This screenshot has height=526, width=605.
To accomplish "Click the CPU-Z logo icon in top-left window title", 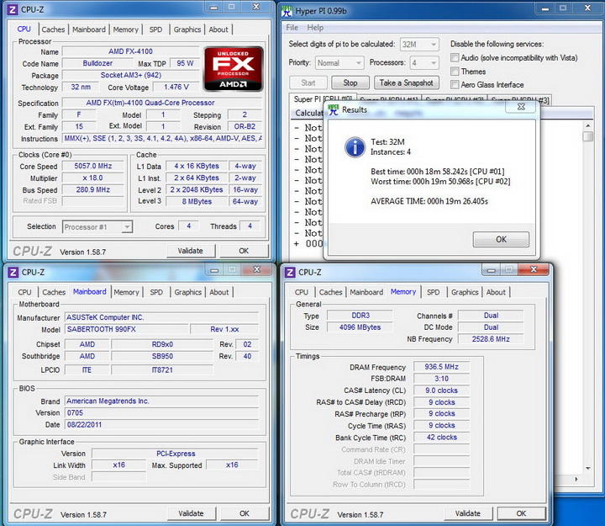I will (13, 9).
